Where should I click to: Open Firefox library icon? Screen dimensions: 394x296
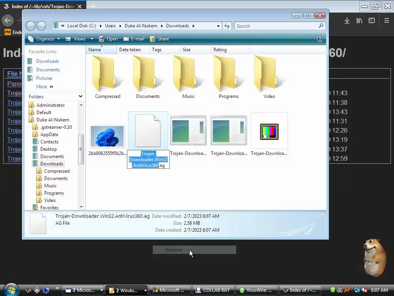coord(359,21)
